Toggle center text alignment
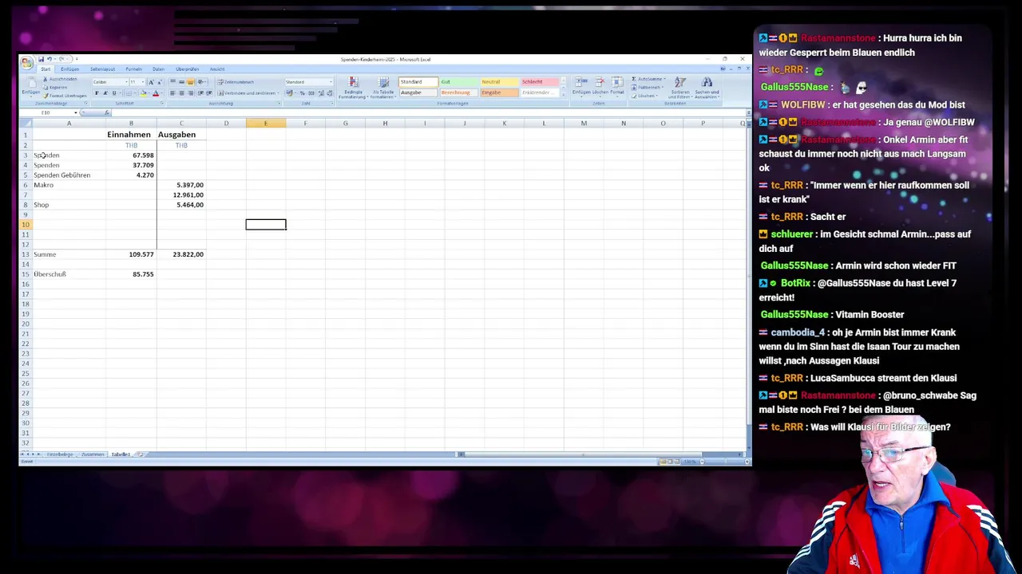This screenshot has height=574, width=1022. (x=181, y=93)
